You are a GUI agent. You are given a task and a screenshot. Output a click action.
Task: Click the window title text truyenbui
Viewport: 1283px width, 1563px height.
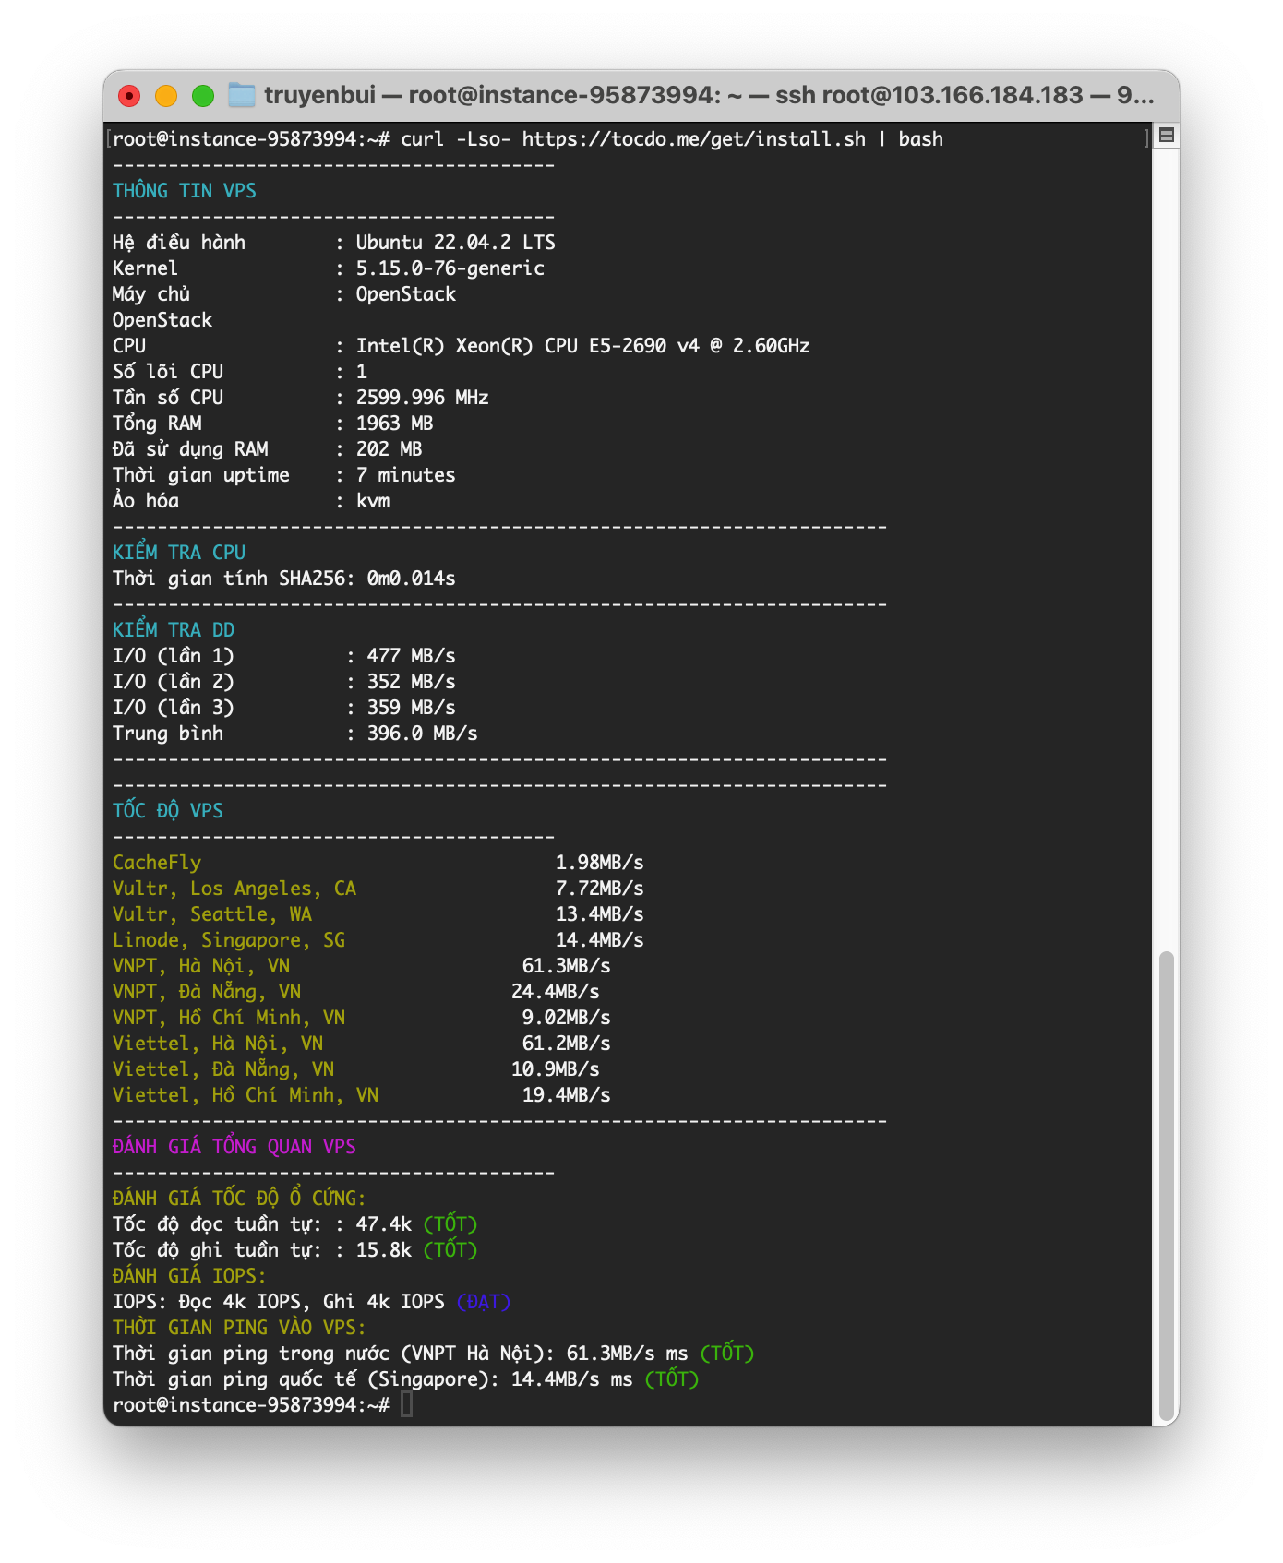coord(320,95)
